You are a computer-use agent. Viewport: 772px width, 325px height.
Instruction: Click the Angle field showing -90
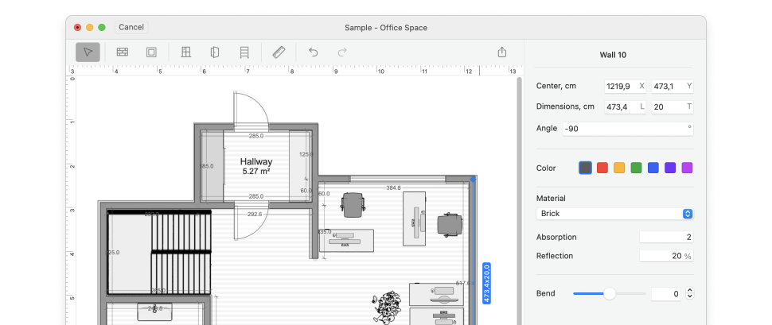tap(628, 129)
